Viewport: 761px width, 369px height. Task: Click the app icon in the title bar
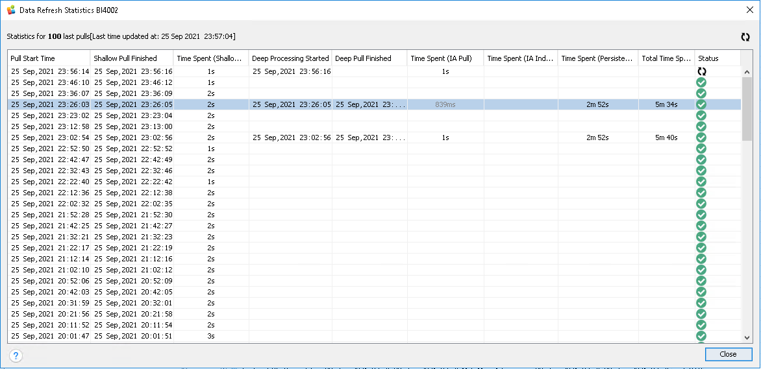click(11, 10)
